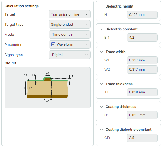Edit the W1 trace width field

tap(142, 60)
